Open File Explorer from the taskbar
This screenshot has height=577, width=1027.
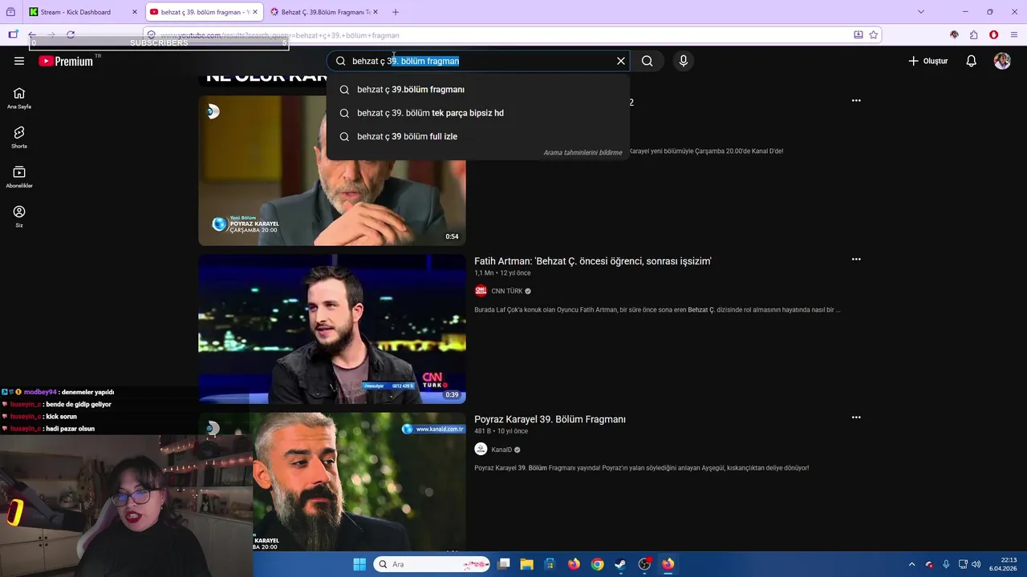pyautogui.click(x=526, y=564)
